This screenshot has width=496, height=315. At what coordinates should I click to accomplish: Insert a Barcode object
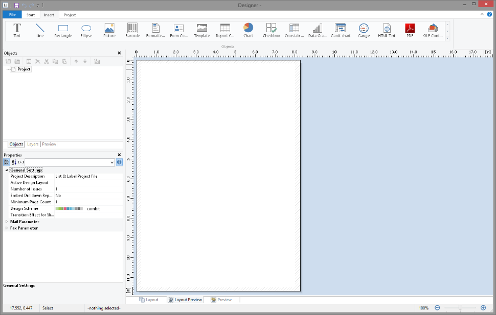click(x=132, y=30)
